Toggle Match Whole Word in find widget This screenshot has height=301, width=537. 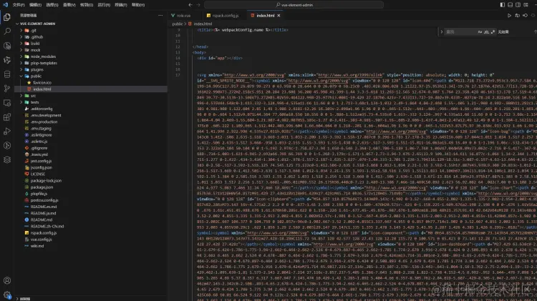[x=486, y=31]
